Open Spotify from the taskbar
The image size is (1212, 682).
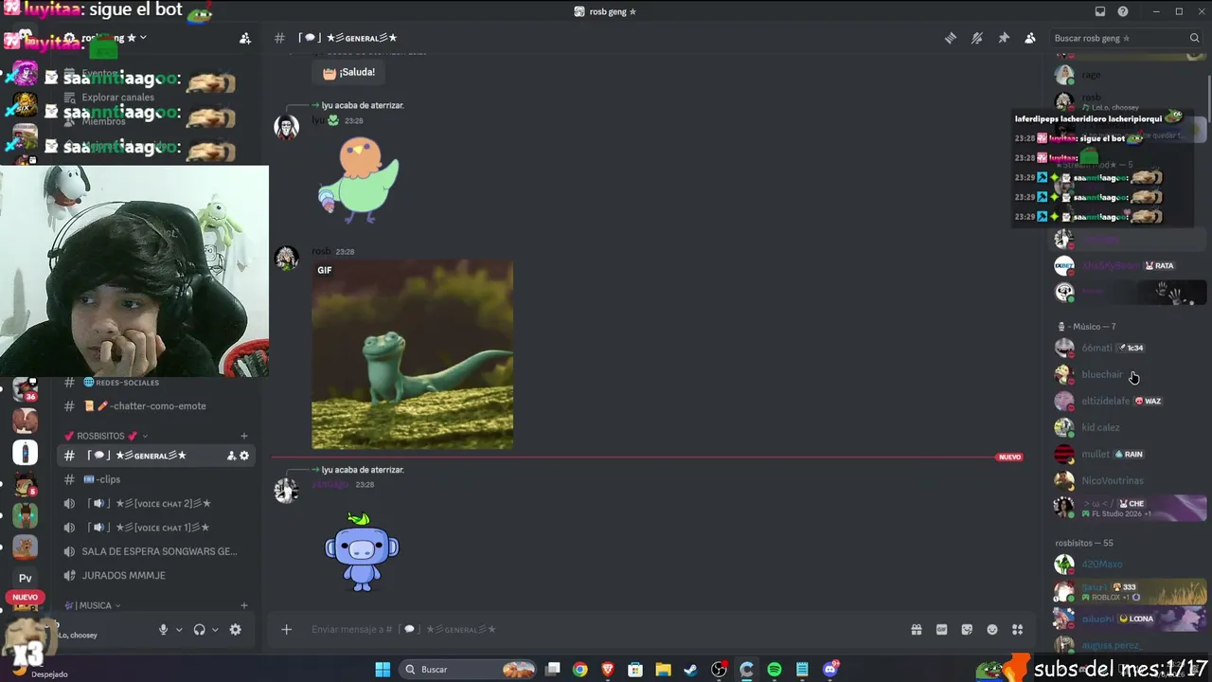click(x=775, y=670)
